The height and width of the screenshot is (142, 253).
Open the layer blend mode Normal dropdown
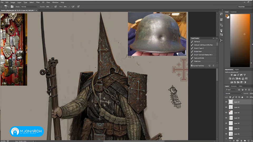click(233, 93)
